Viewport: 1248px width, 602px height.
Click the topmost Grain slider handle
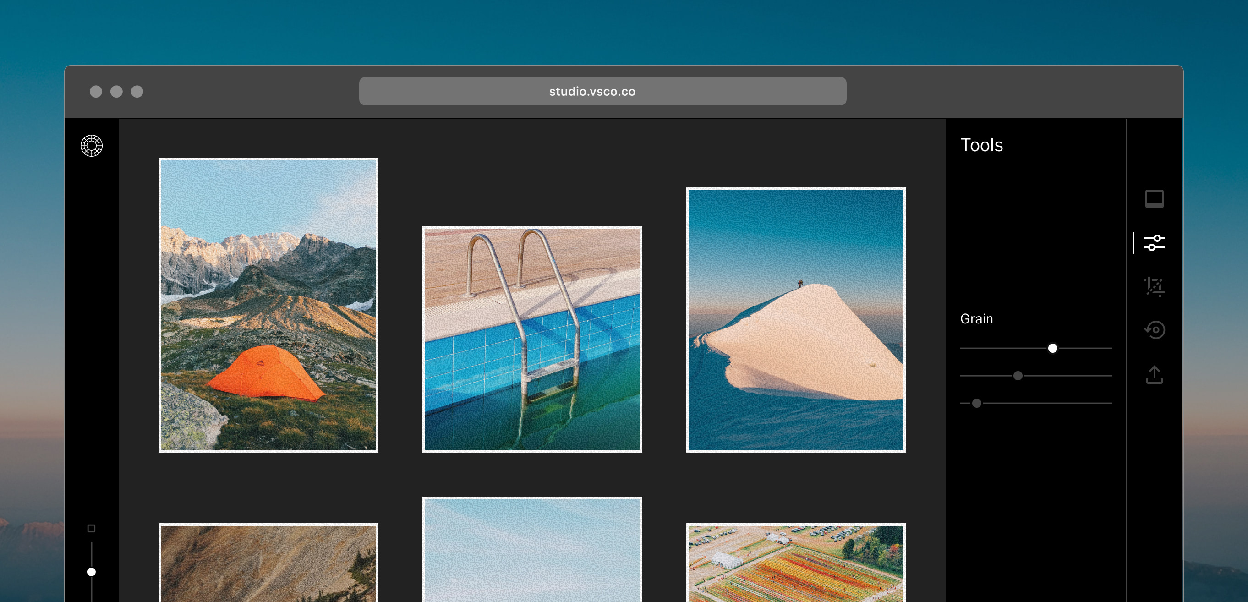[1052, 347]
